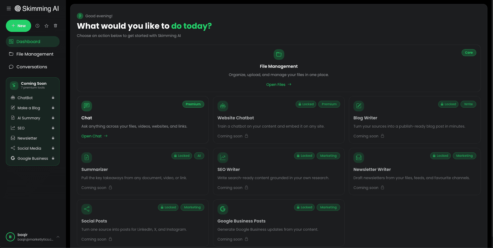This screenshot has height=248, width=493.
Task: Select AI Summary sidebar item
Action: [32, 118]
